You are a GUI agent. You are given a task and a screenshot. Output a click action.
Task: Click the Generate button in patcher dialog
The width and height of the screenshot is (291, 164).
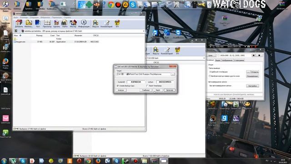(x=170, y=90)
